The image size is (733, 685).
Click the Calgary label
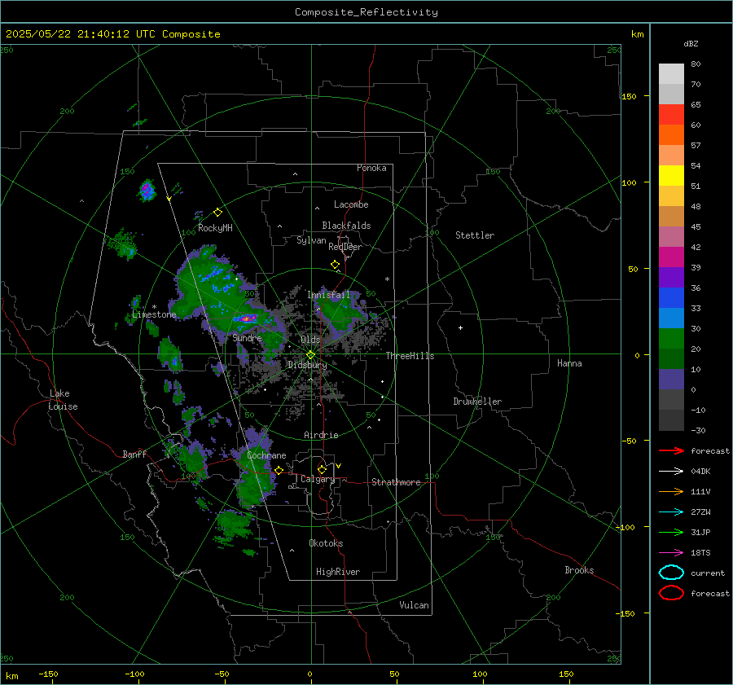click(x=318, y=479)
